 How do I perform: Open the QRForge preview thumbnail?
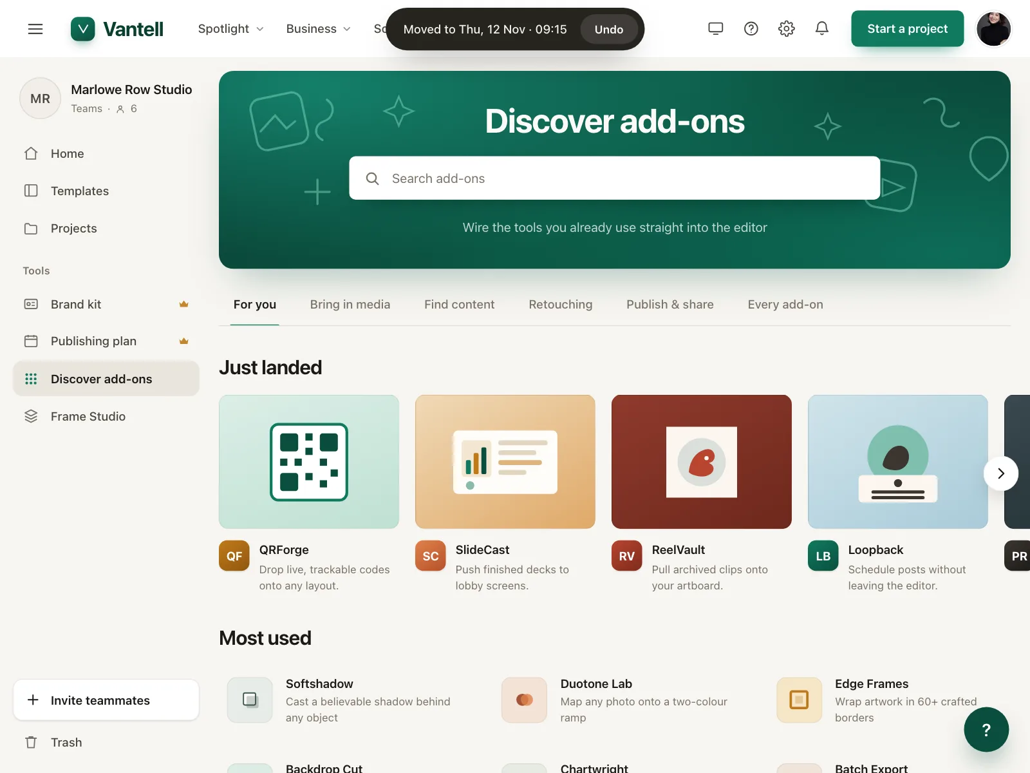(309, 462)
